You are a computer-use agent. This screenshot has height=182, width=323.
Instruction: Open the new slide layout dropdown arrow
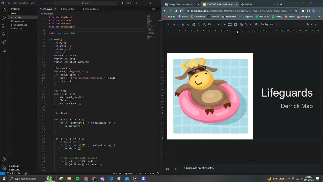(178, 25)
